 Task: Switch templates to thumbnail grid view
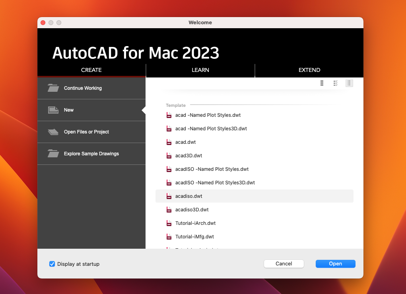(322, 83)
